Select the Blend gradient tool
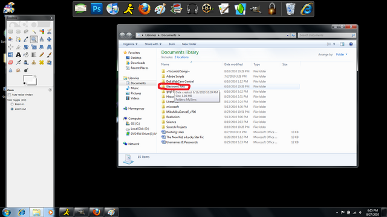Viewport: 387px width, 217px height. tap(34, 55)
